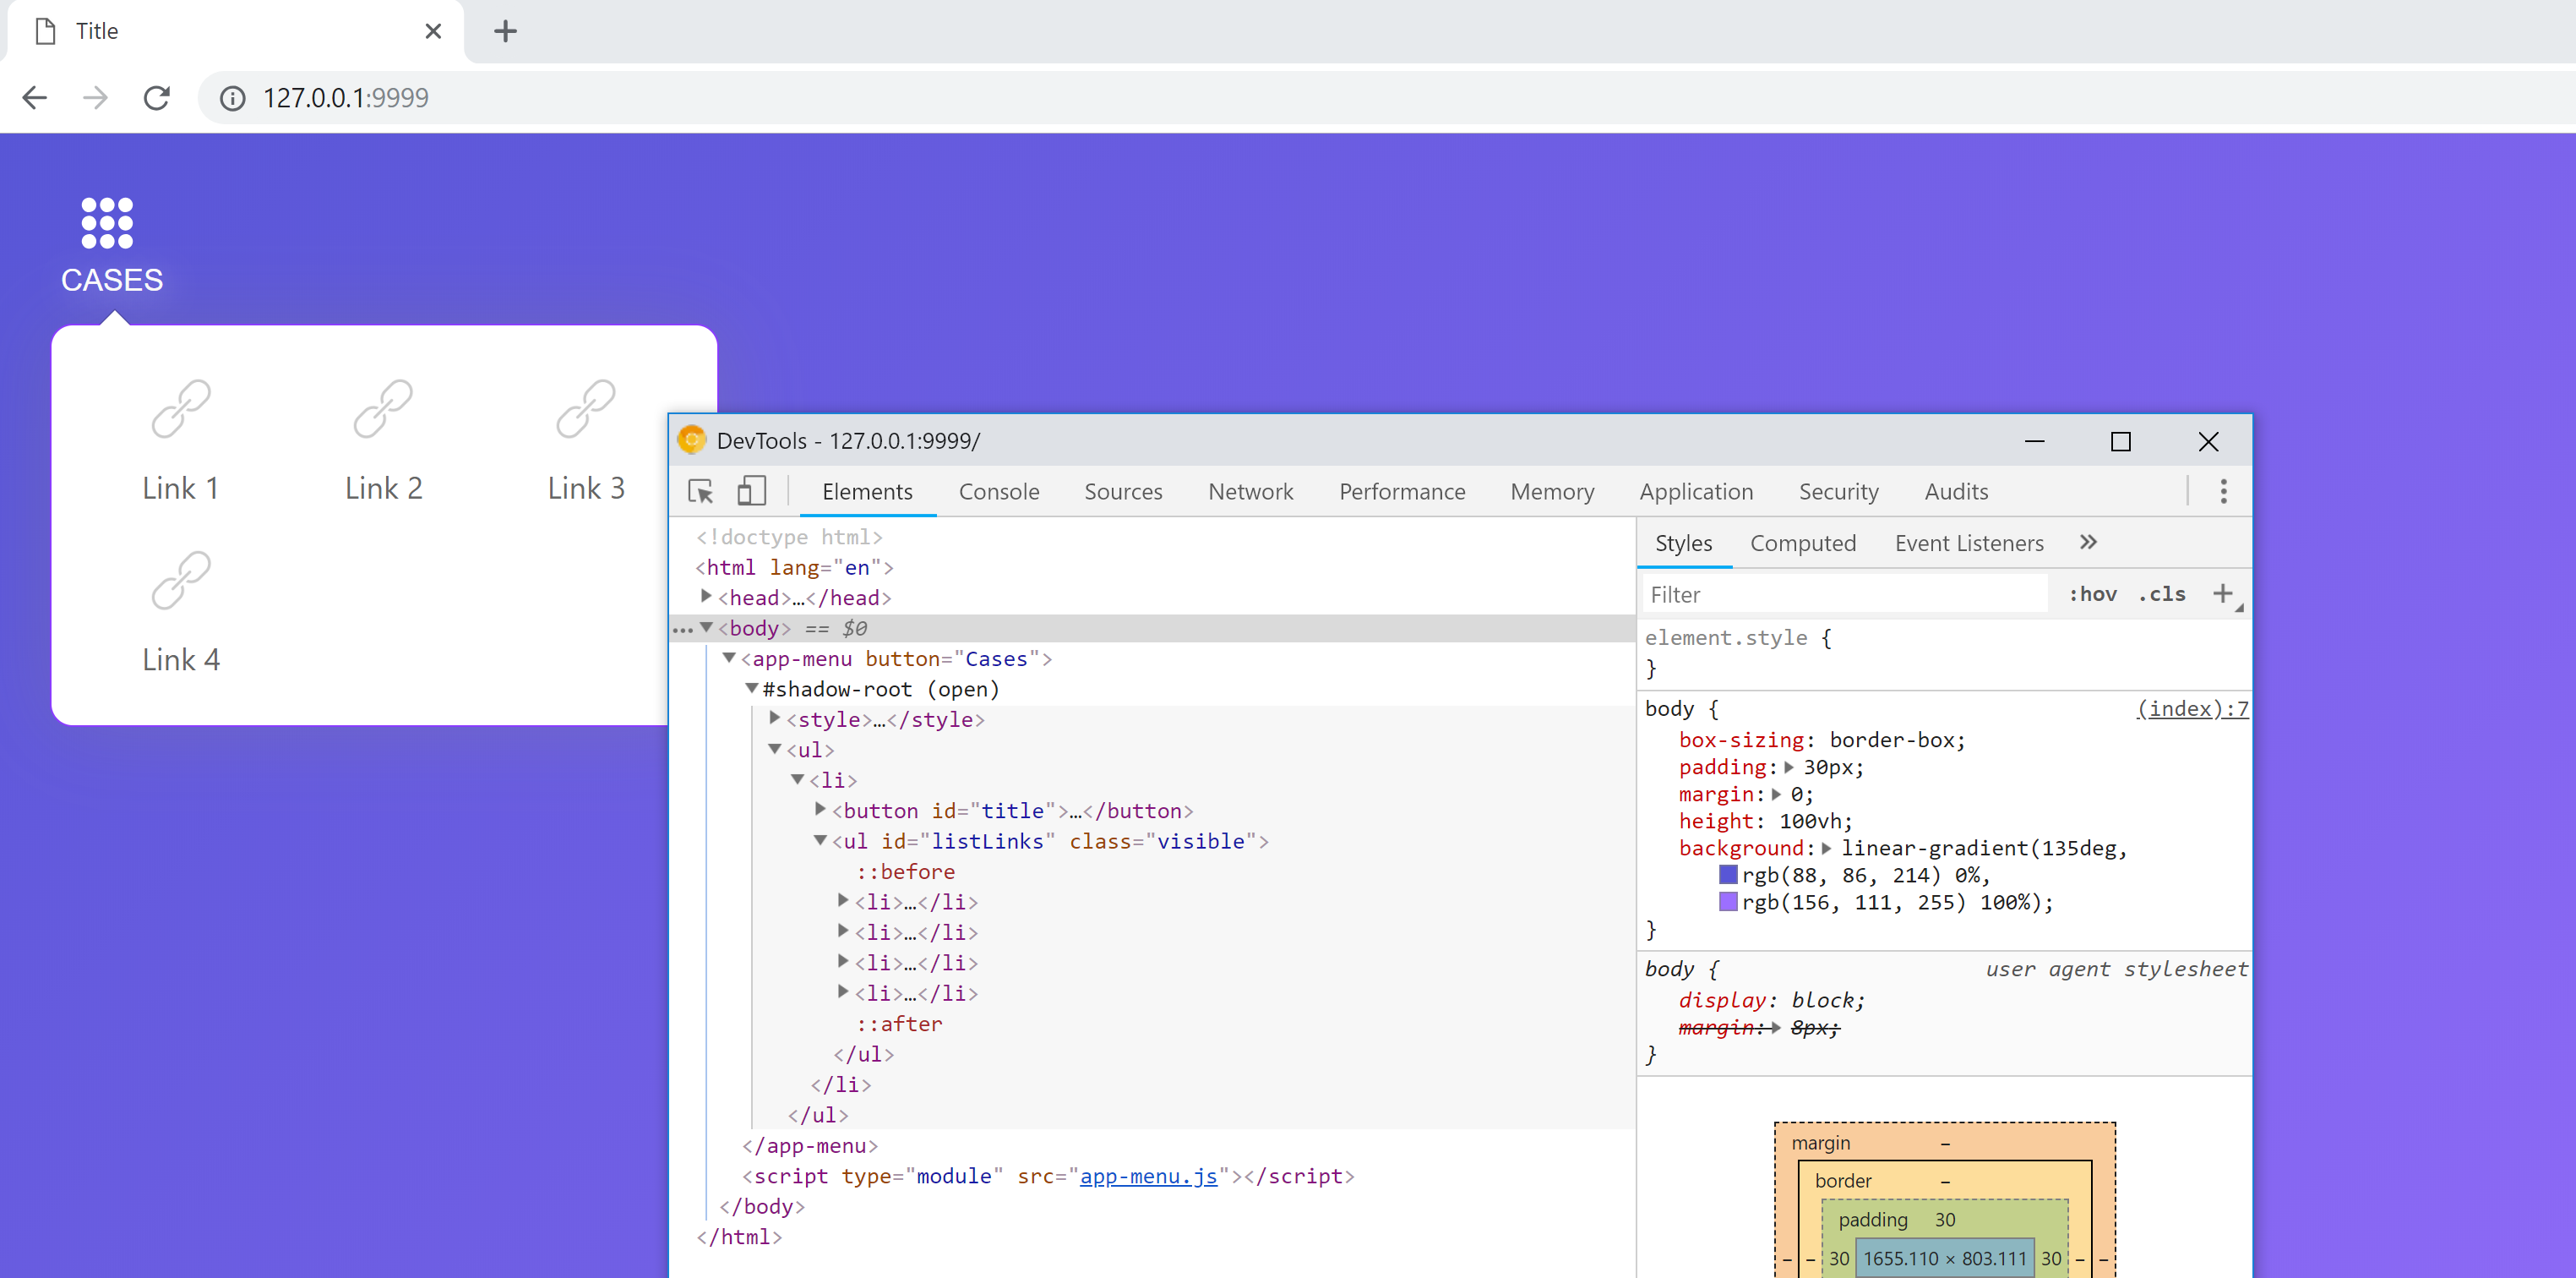Expand the head element in the DOM tree
2576x1278 pixels.
[x=706, y=597]
